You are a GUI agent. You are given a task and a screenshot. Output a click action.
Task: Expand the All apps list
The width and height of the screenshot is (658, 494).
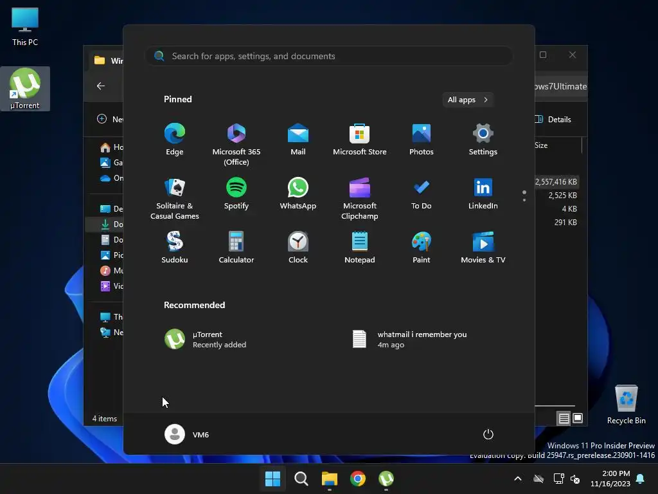click(468, 100)
